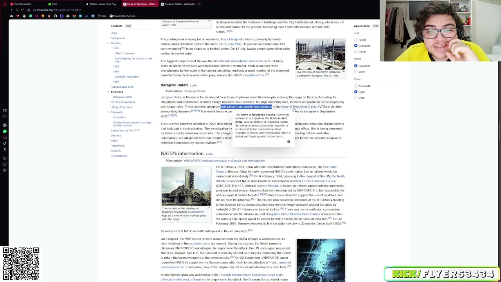Switch to the Kick tab

(x=54, y=4)
